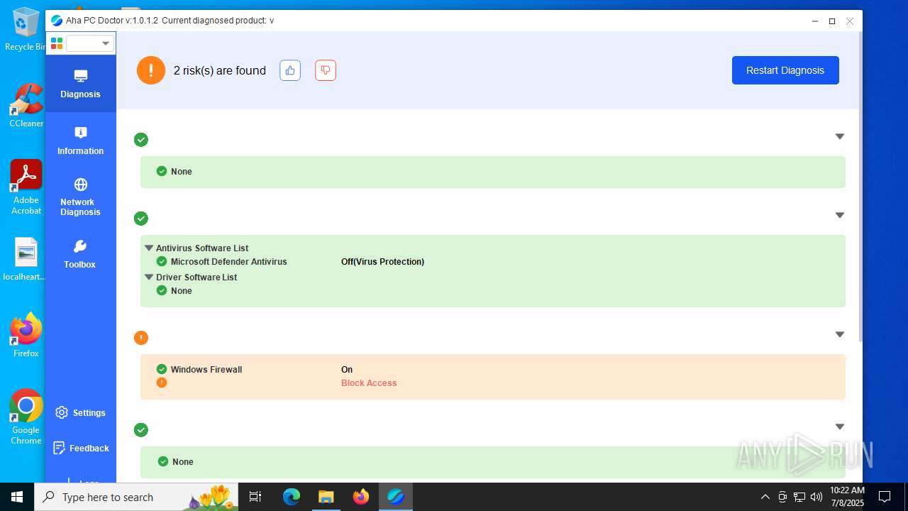This screenshot has width=908, height=511.
Task: Open the notification center
Action: tap(885, 497)
